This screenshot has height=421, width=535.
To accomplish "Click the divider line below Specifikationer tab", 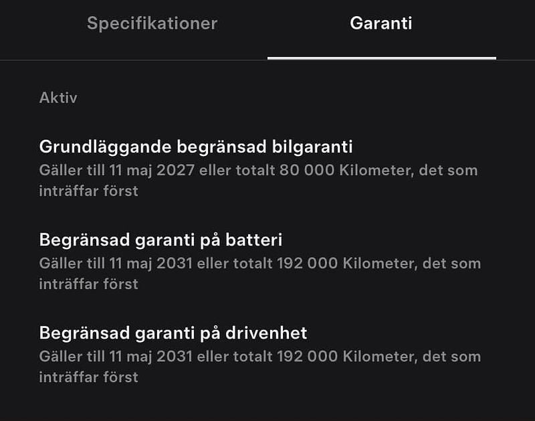I will (134, 60).
